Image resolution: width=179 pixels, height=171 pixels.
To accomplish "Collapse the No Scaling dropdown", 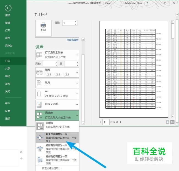I will click(57, 115).
